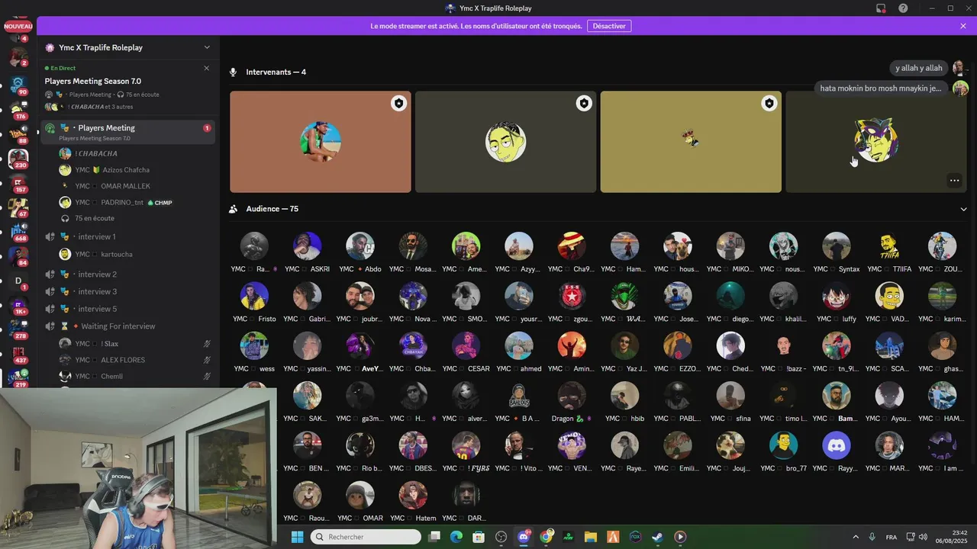Open the Help question mark icon
The height and width of the screenshot is (549, 977).
(904, 8)
